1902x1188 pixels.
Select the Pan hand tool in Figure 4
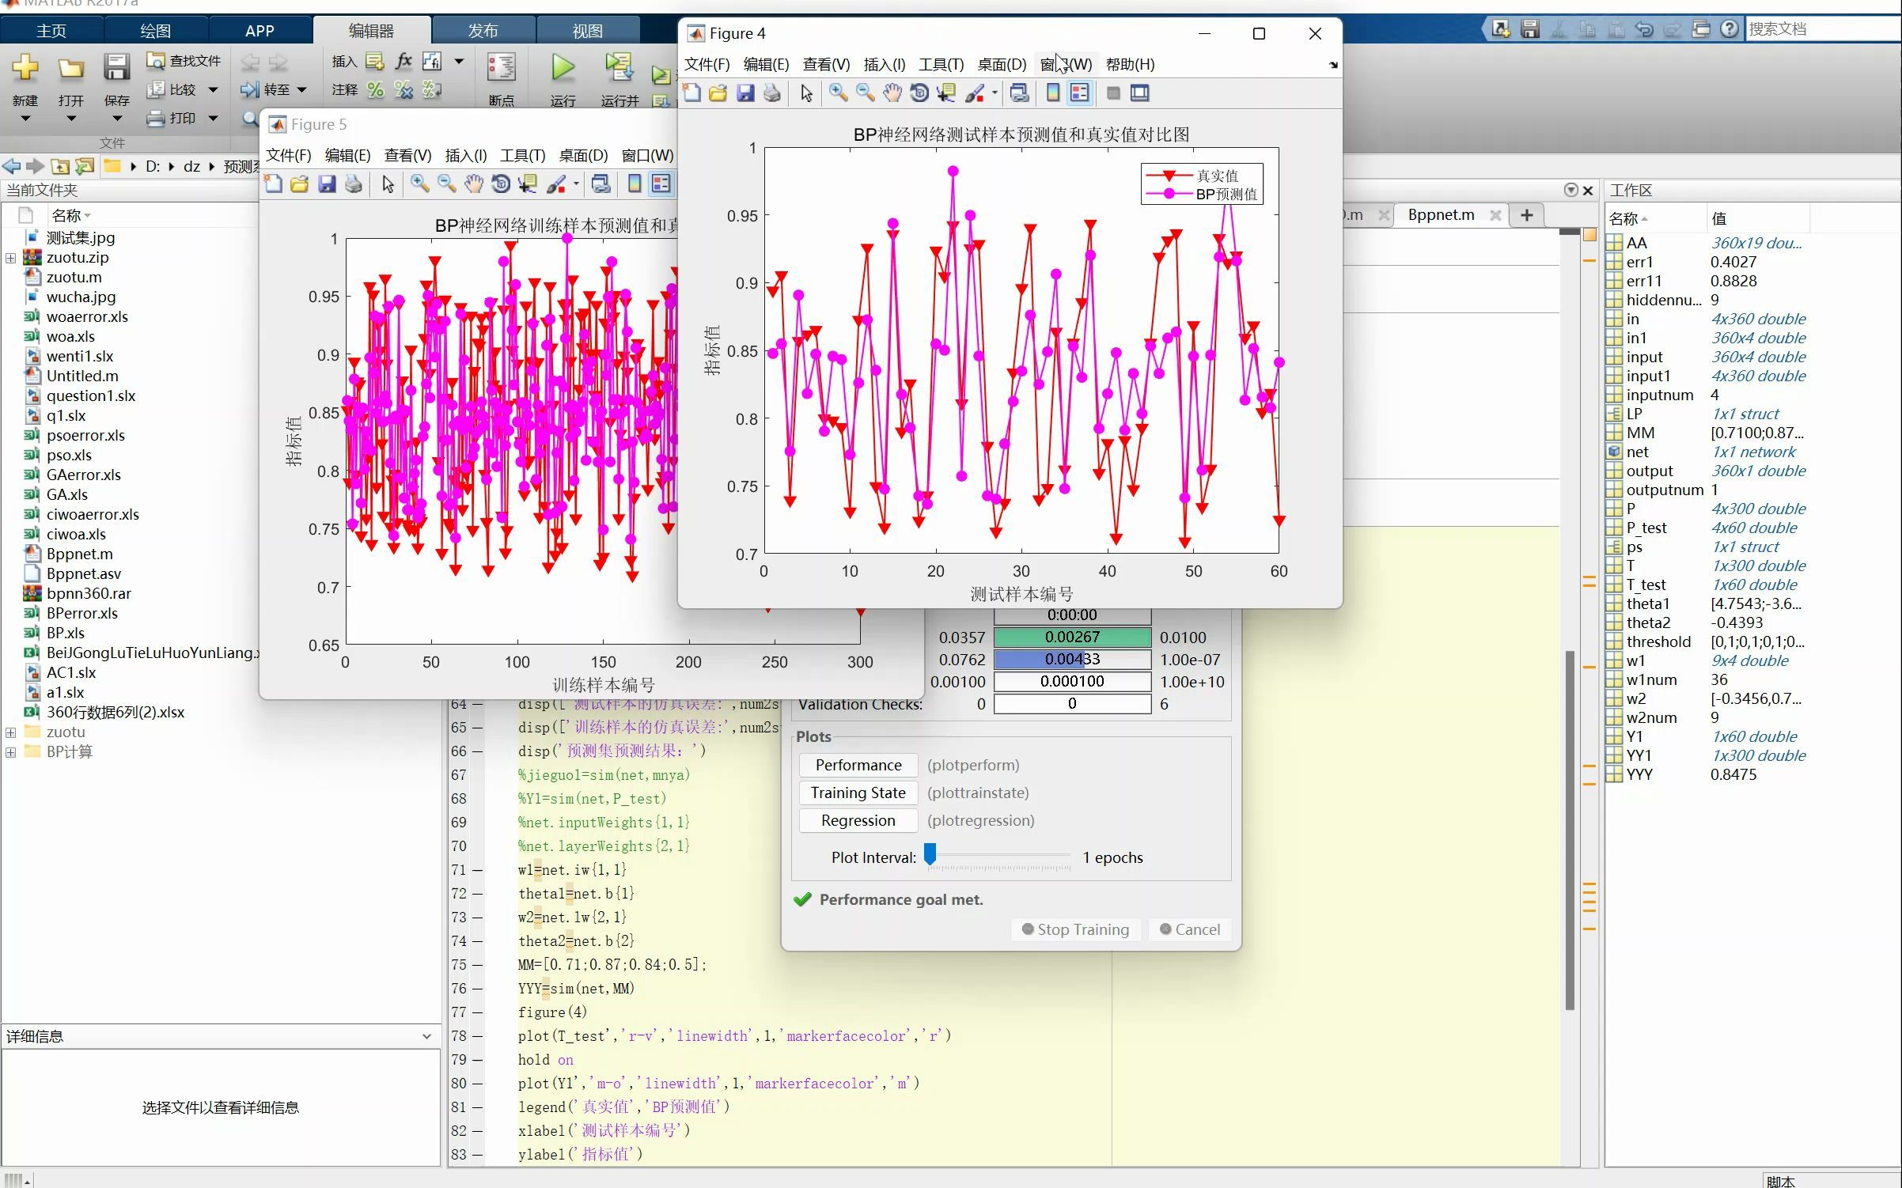(892, 93)
